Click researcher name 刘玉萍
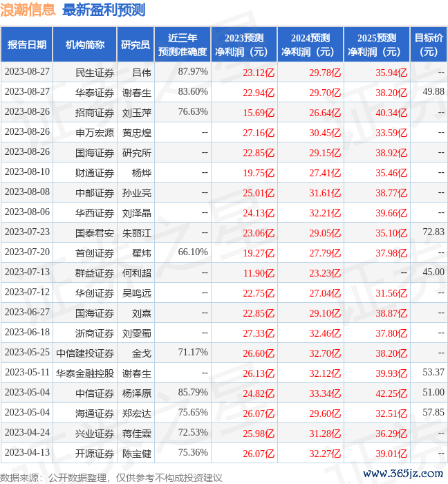The image size is (448, 484). [137, 113]
